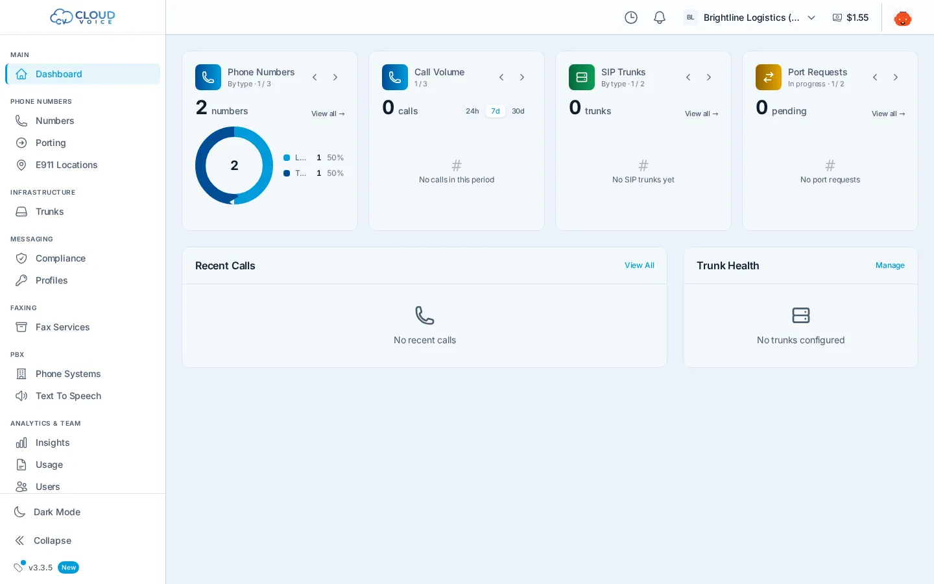Select the 30d call volume range
934x584 pixels.
(518, 111)
